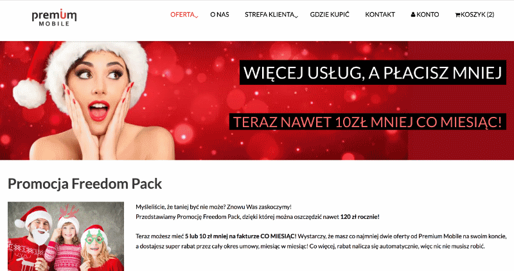Open the KONTAKT page
514x271 pixels.
pyautogui.click(x=380, y=14)
